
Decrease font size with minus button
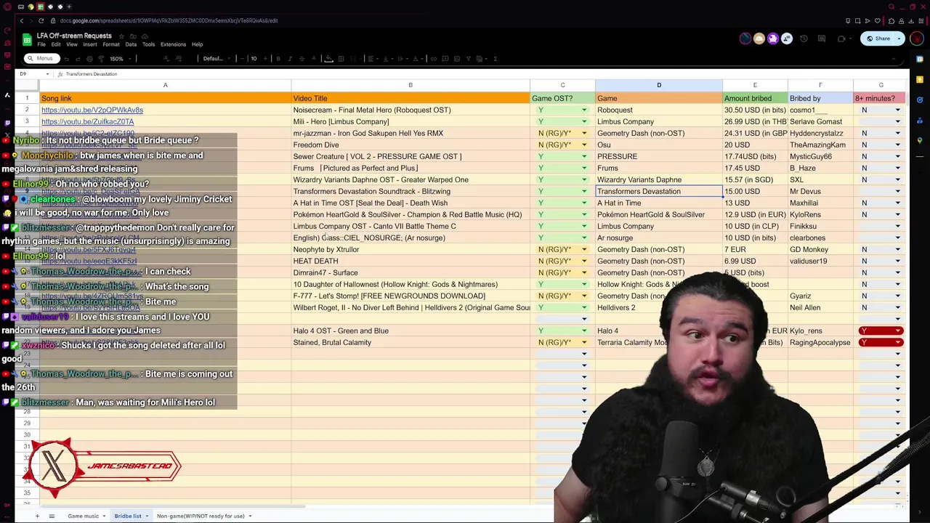click(x=242, y=59)
